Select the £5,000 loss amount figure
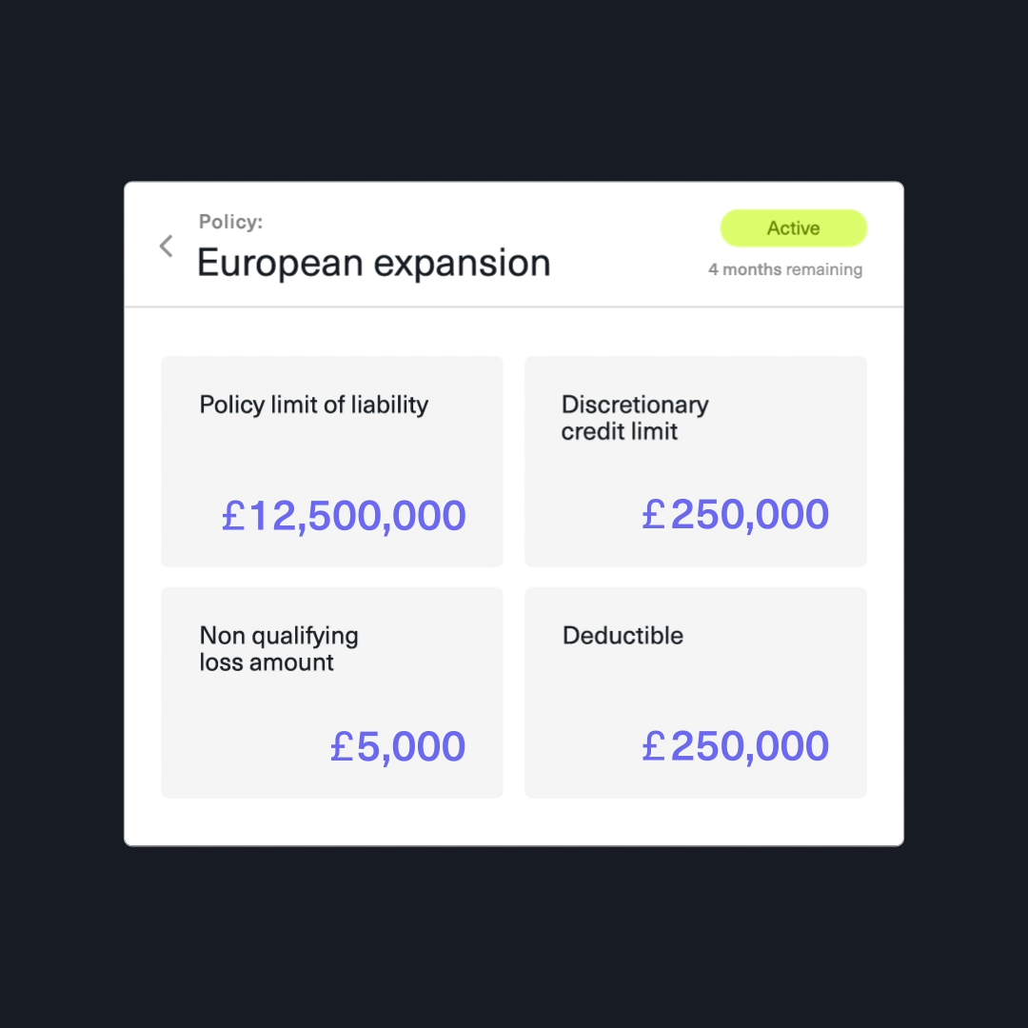This screenshot has width=1028, height=1028. point(398,745)
